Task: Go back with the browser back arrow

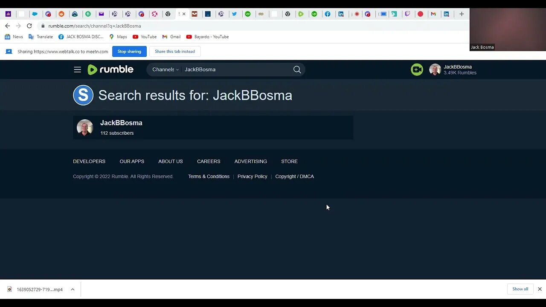Action: coord(7,26)
